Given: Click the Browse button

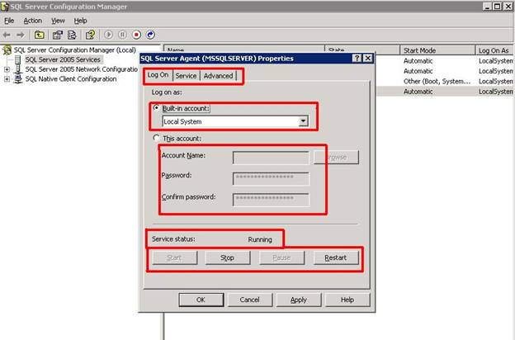Looking at the screenshot, I should (337, 158).
